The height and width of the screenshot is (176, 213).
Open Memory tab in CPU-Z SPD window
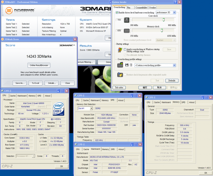[105, 100]
